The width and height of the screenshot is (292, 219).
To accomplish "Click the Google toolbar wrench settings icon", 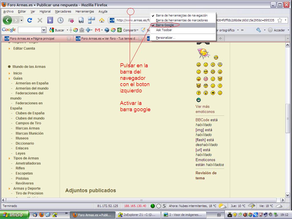I will (x=259, y=30).
